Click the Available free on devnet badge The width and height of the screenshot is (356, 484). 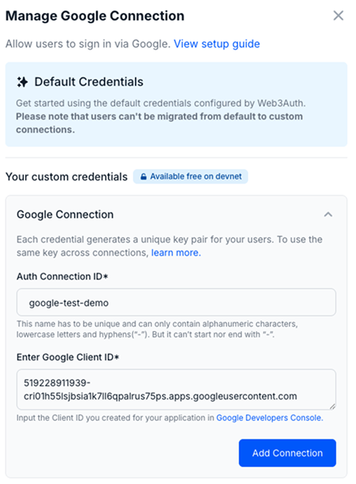tap(191, 176)
